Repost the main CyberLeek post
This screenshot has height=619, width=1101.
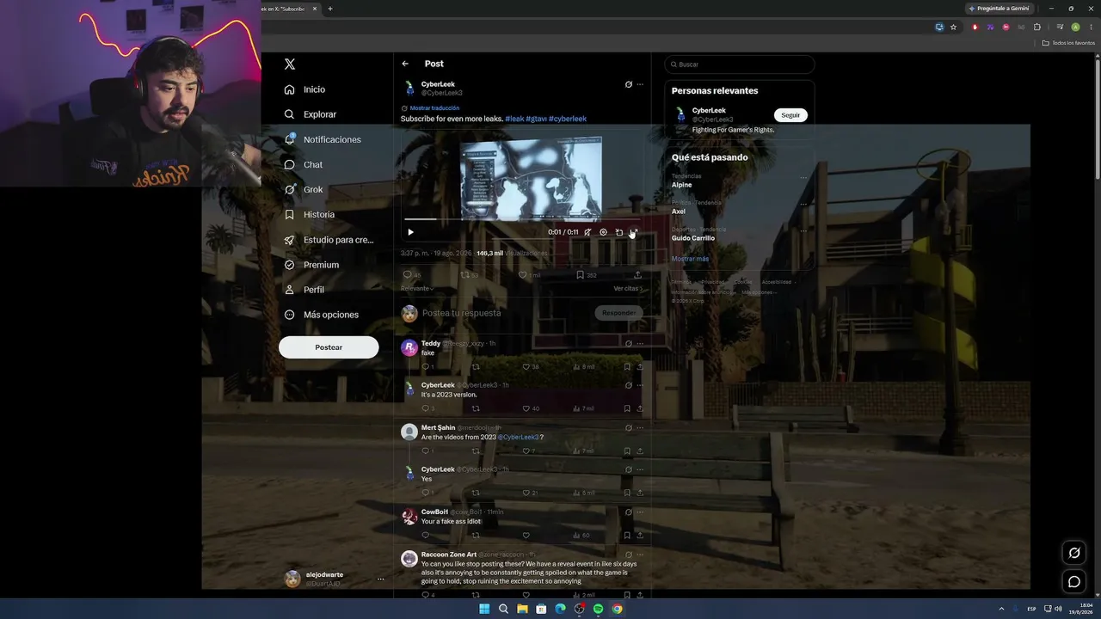coord(465,275)
